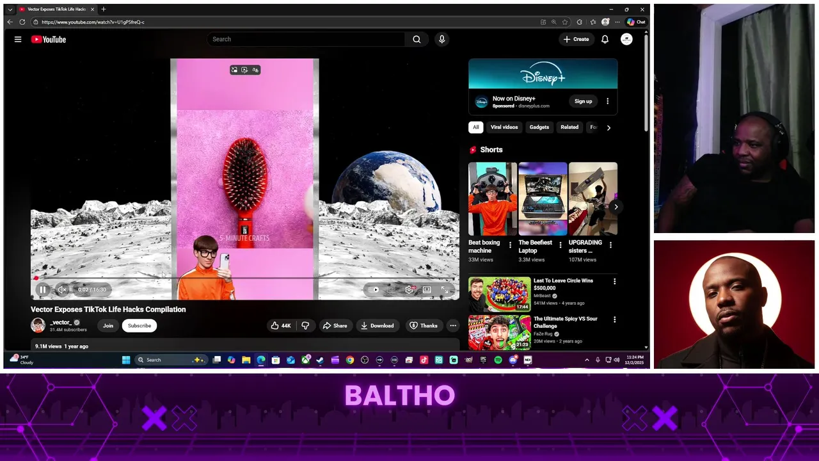Select the Related filter chip
The height and width of the screenshot is (461, 819).
(569, 127)
